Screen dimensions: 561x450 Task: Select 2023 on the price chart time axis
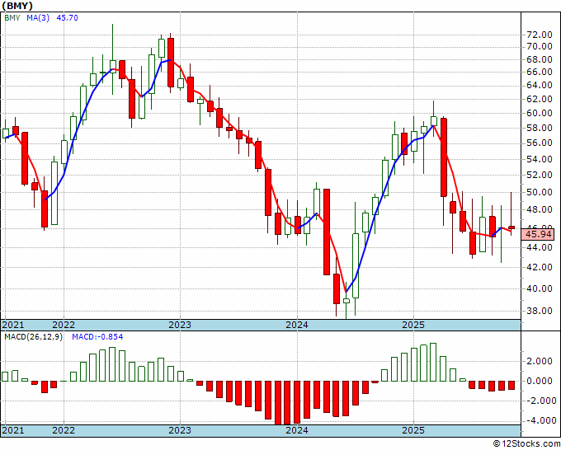click(180, 325)
